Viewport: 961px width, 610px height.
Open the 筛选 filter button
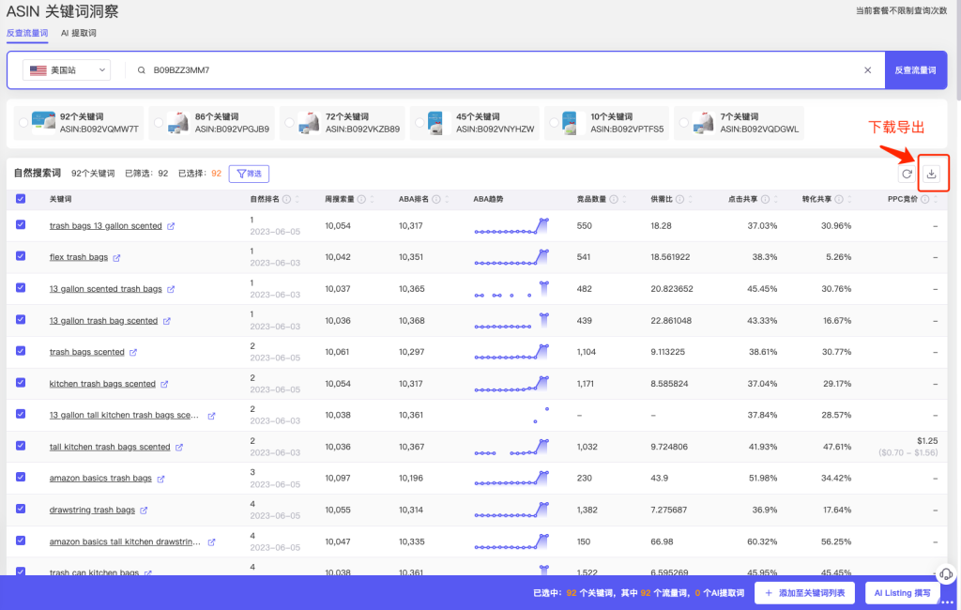249,175
